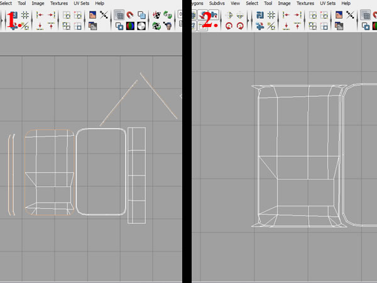Align UVs to minimum U, right editor
This screenshot has width=377, height=283.
click(x=286, y=15)
